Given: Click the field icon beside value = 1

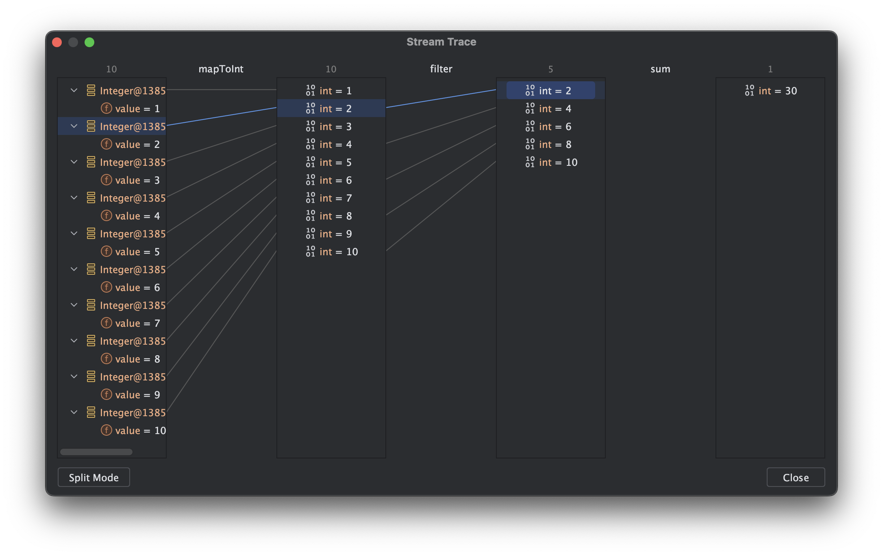Looking at the screenshot, I should 106,108.
